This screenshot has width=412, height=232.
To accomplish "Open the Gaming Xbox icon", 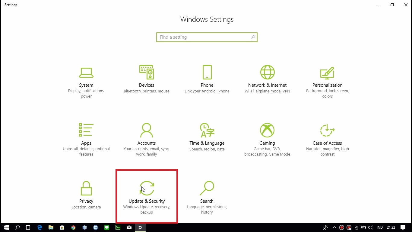I will tap(267, 130).
